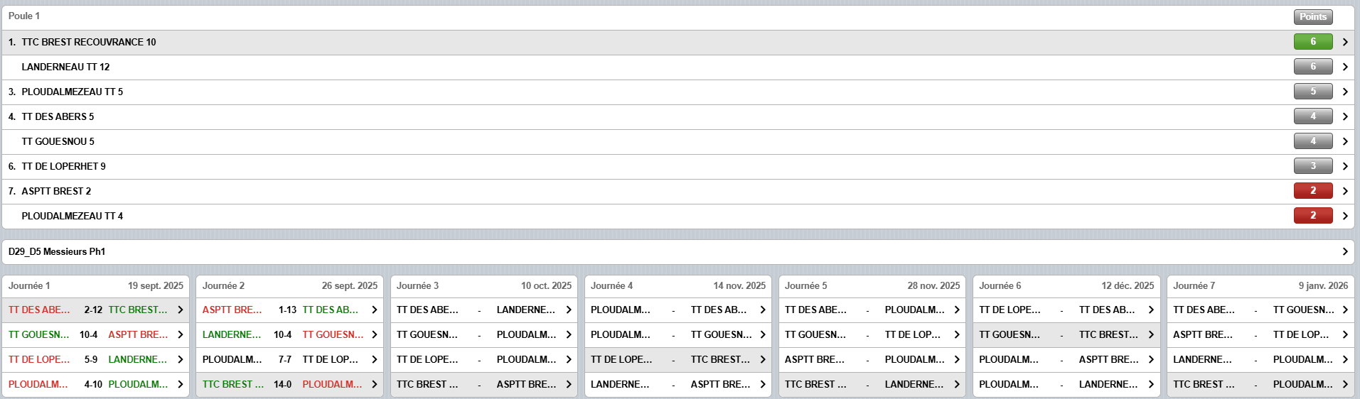Click the Points column header button
Image resolution: width=1360 pixels, height=399 pixels.
(x=1312, y=16)
